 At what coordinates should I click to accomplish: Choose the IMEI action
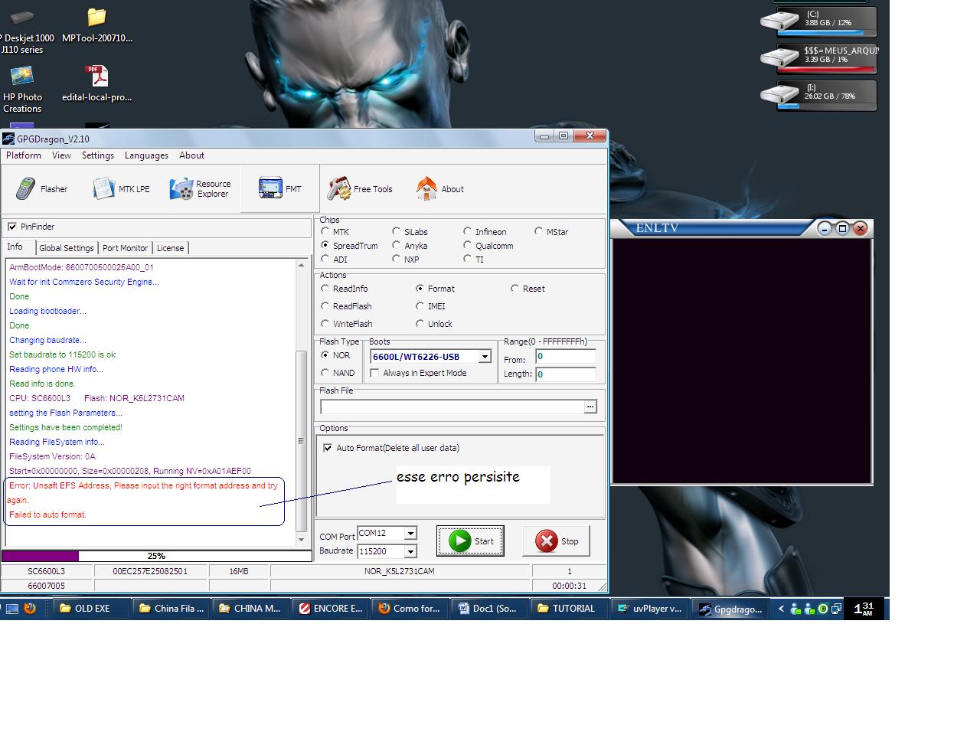pyautogui.click(x=420, y=306)
